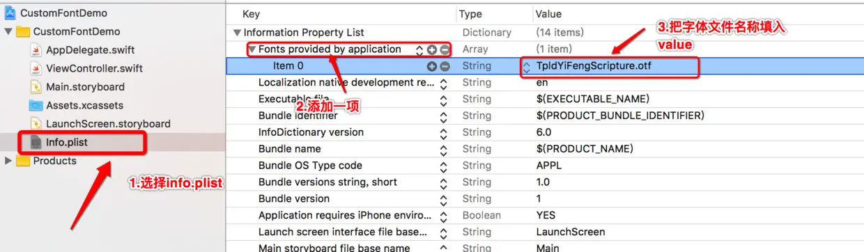The height and width of the screenshot is (252, 864).
Task: Click the Swift icon of ViewController.swift
Action: (x=36, y=68)
